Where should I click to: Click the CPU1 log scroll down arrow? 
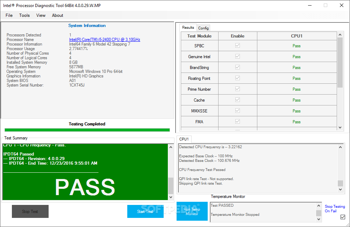coord(341,189)
